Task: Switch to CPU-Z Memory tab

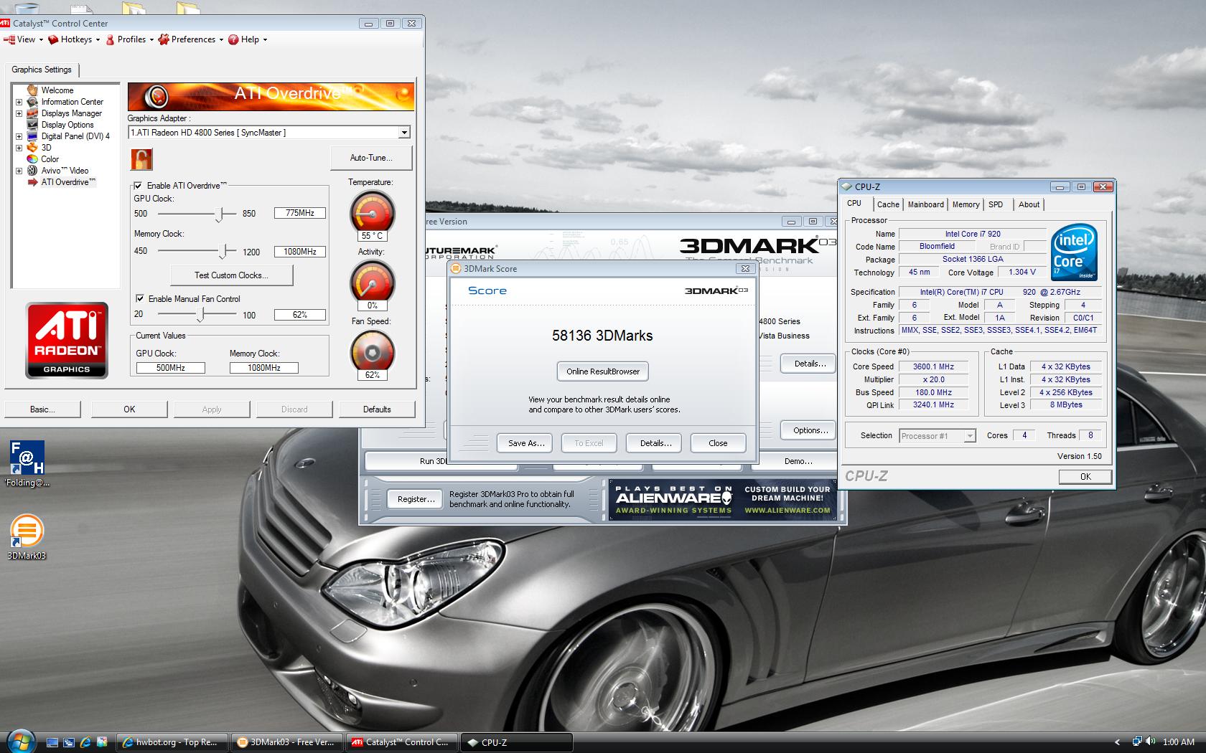Action: click(966, 204)
